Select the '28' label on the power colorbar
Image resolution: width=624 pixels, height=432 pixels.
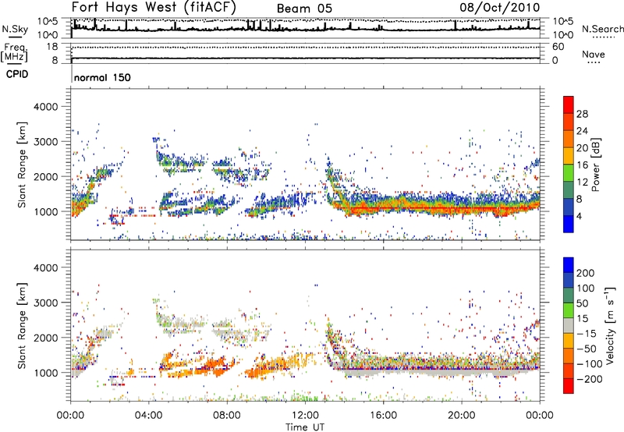pyautogui.click(x=582, y=114)
